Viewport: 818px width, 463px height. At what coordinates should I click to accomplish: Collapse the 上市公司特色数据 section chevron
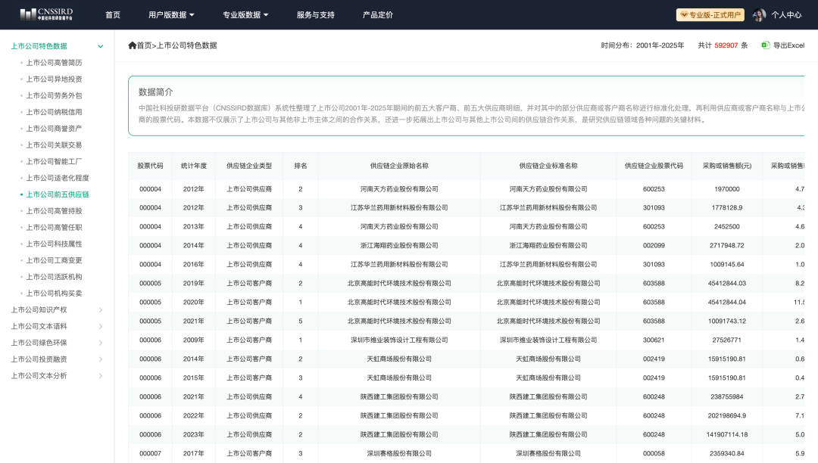point(100,46)
